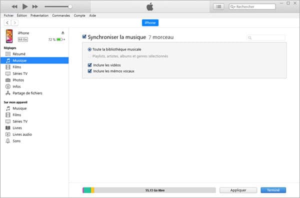
Task: Go back with the left chevron
Action: tap(7, 23)
